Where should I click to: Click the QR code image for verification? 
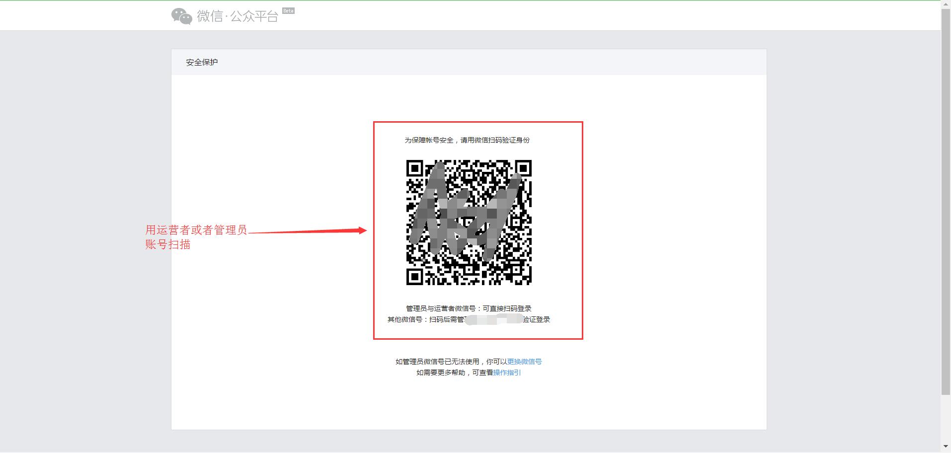pyautogui.click(x=469, y=223)
